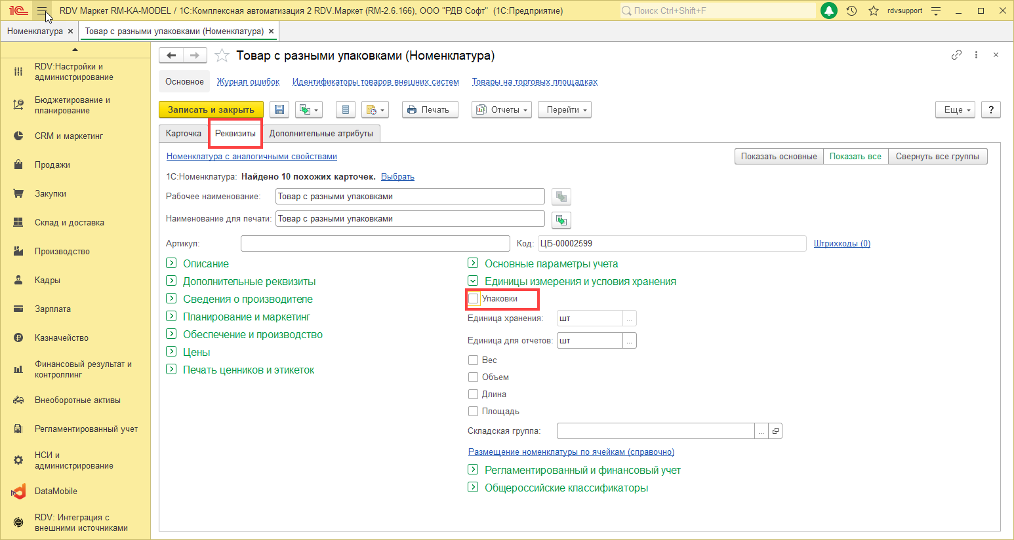The image size is (1014, 540).
Task: Open the main hamburger menu
Action: 41,10
